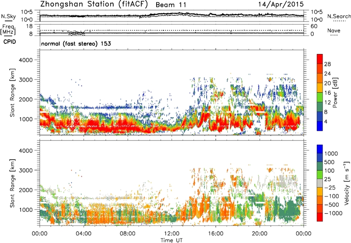Click the 08:00 time axis tick label
Viewport: 351px width, 243px height.
point(127,233)
